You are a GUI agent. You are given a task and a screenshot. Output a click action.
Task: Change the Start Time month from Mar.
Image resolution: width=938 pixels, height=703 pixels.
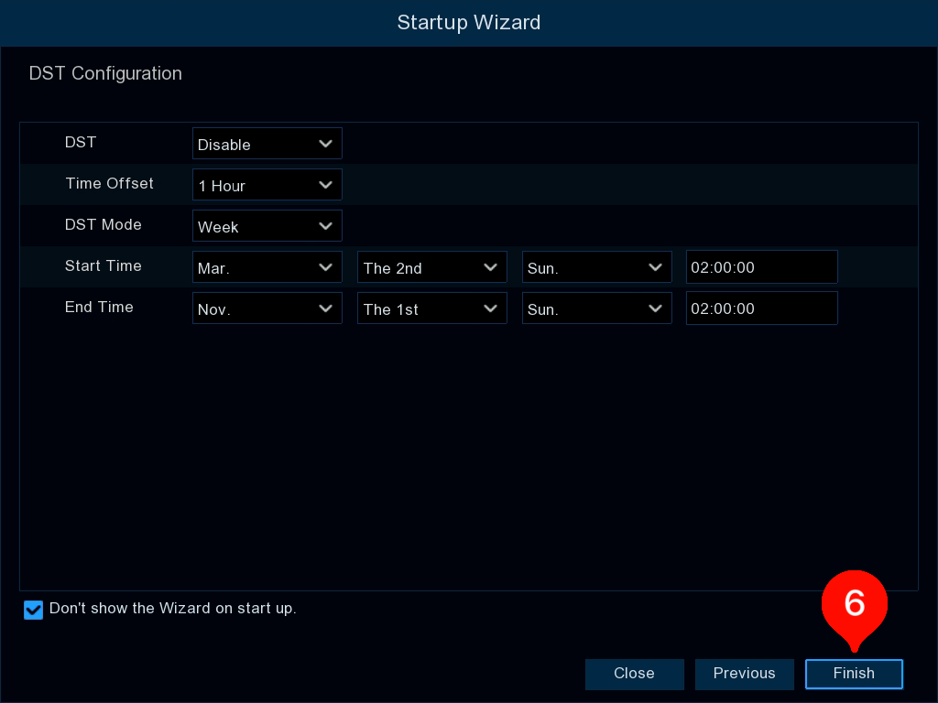click(x=267, y=267)
